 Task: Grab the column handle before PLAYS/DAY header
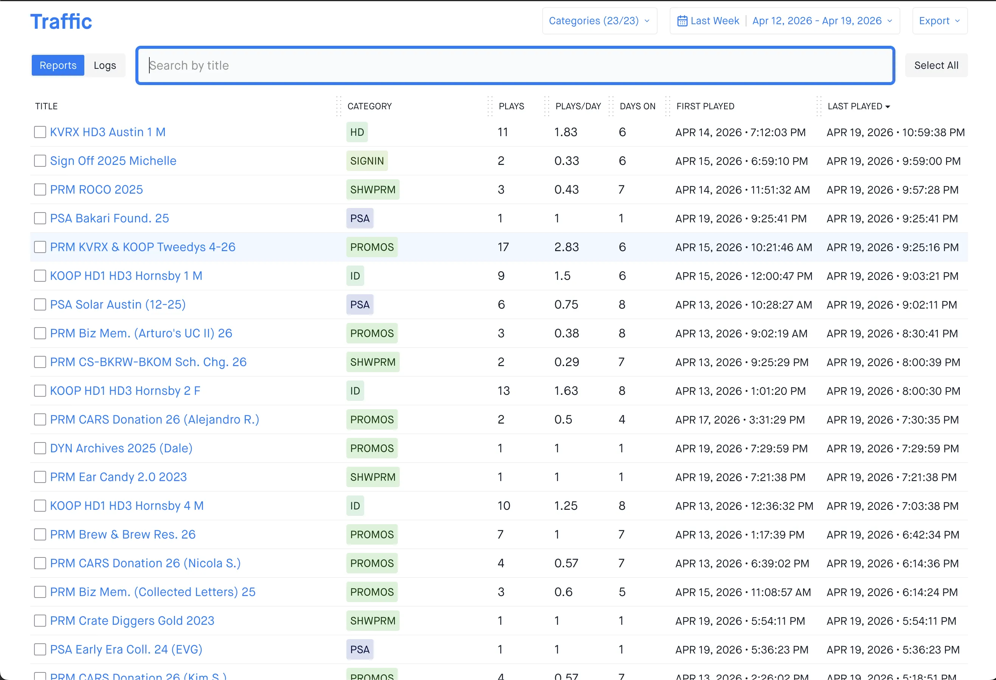[x=546, y=106]
